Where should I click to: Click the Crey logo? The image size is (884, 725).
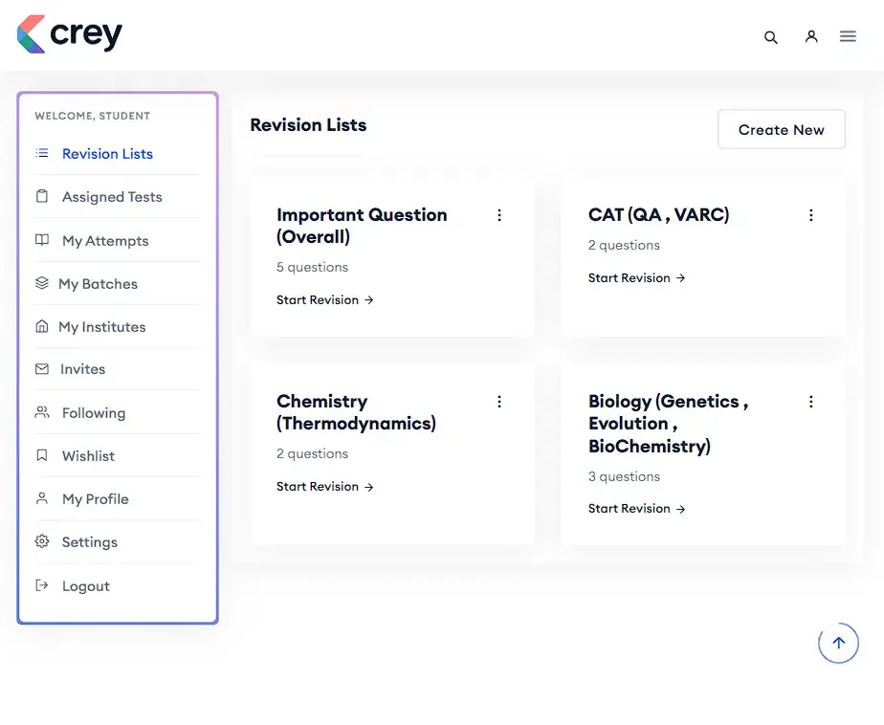(x=70, y=35)
